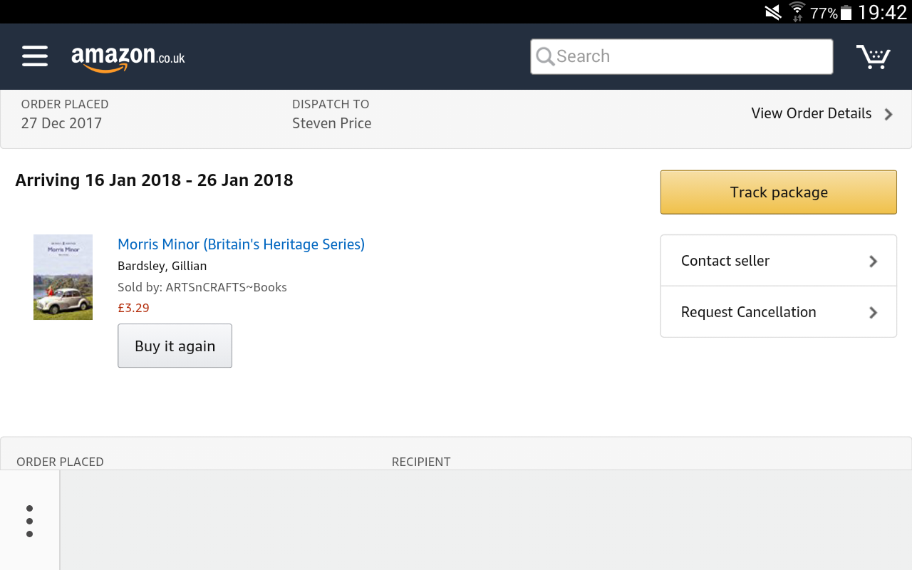Image resolution: width=912 pixels, height=570 pixels.
Task: Open the hamburger navigation menu
Action: [35, 56]
